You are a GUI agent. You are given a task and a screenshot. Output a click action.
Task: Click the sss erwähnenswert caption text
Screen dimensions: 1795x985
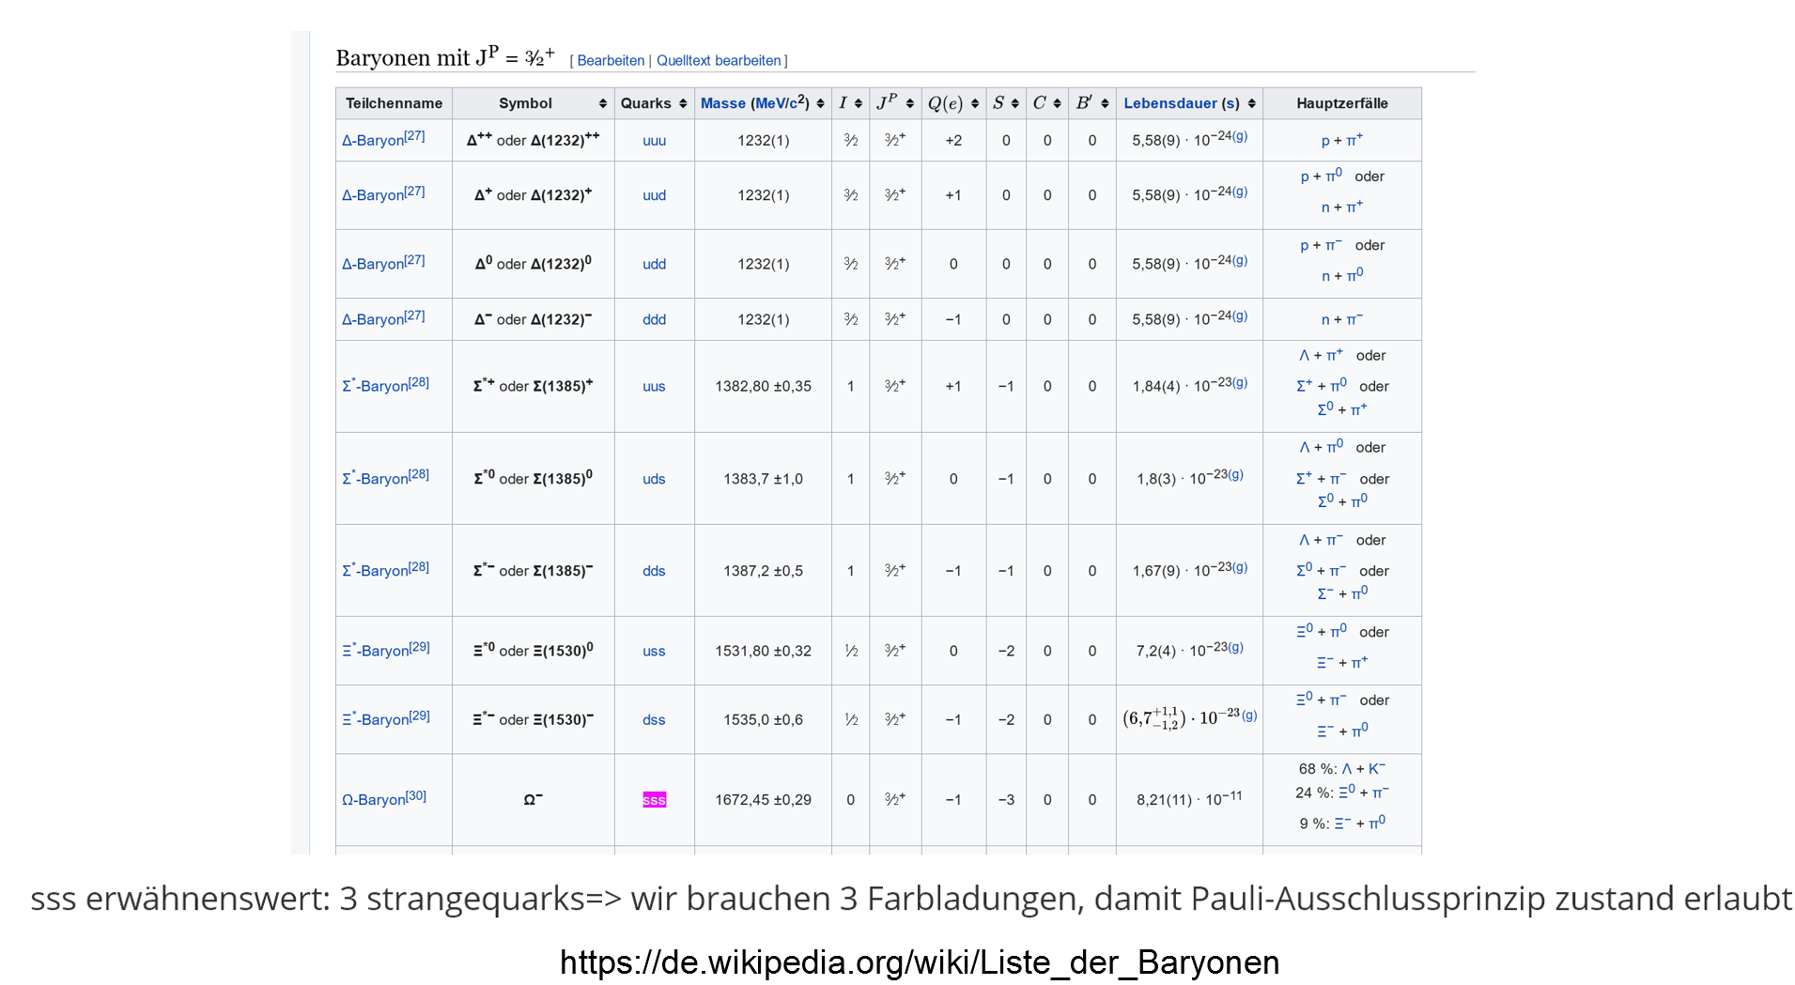click(x=911, y=899)
